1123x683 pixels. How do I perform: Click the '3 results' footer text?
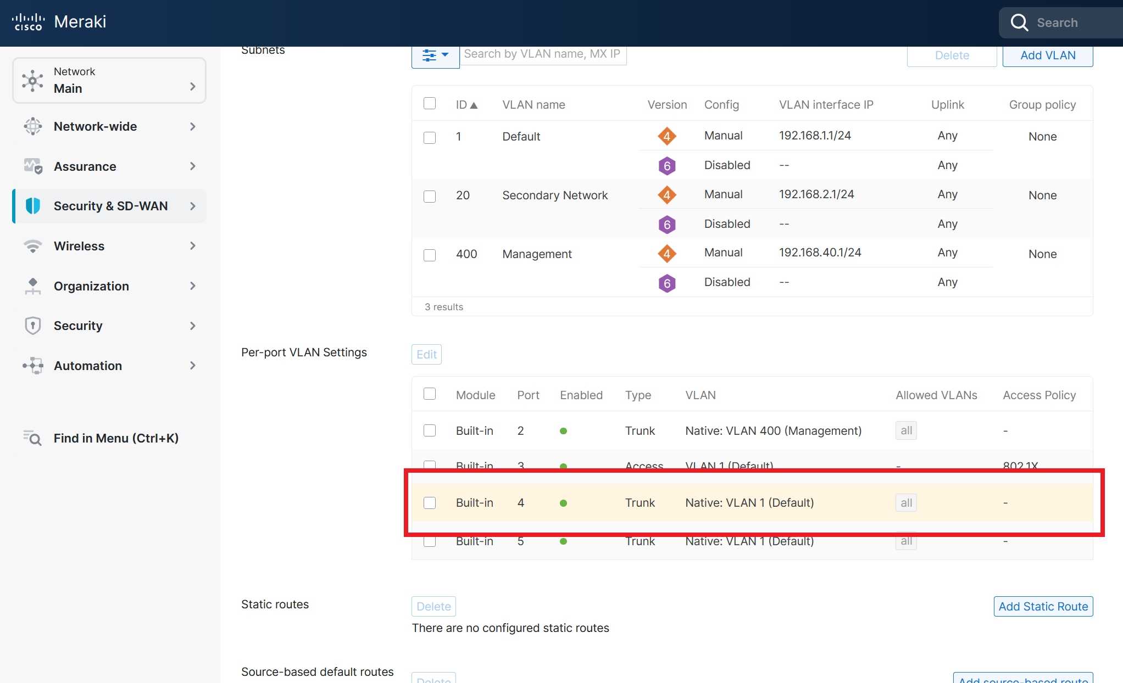[x=443, y=307]
